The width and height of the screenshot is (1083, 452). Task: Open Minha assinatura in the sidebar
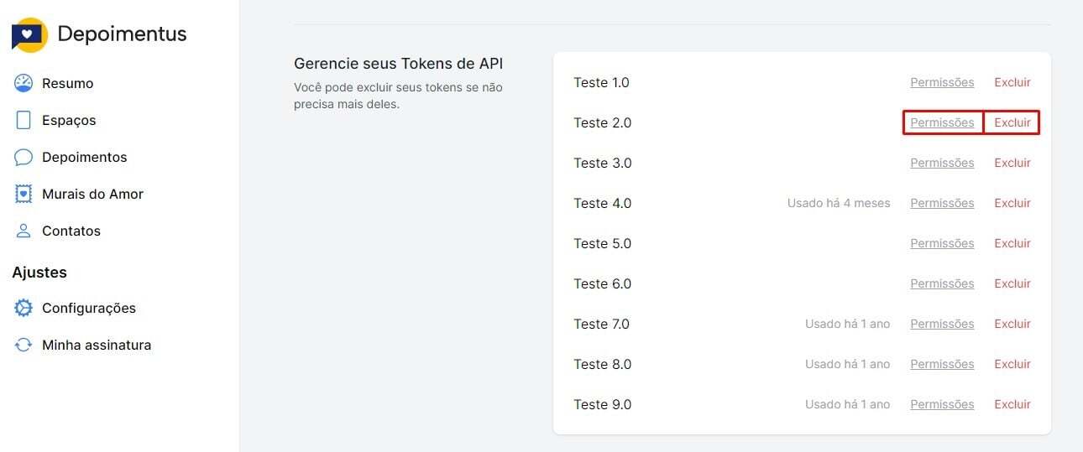tap(97, 345)
